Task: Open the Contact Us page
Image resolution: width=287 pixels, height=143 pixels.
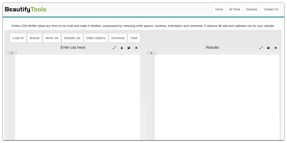Action: tap(271, 9)
